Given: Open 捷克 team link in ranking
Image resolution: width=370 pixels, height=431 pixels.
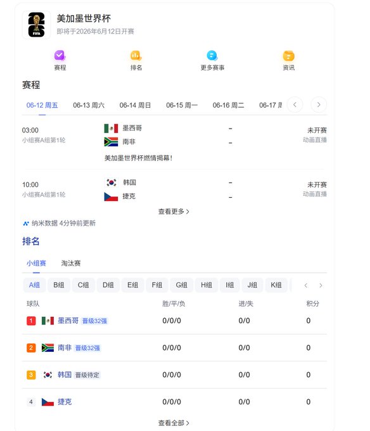Looking at the screenshot, I should click(x=65, y=402).
